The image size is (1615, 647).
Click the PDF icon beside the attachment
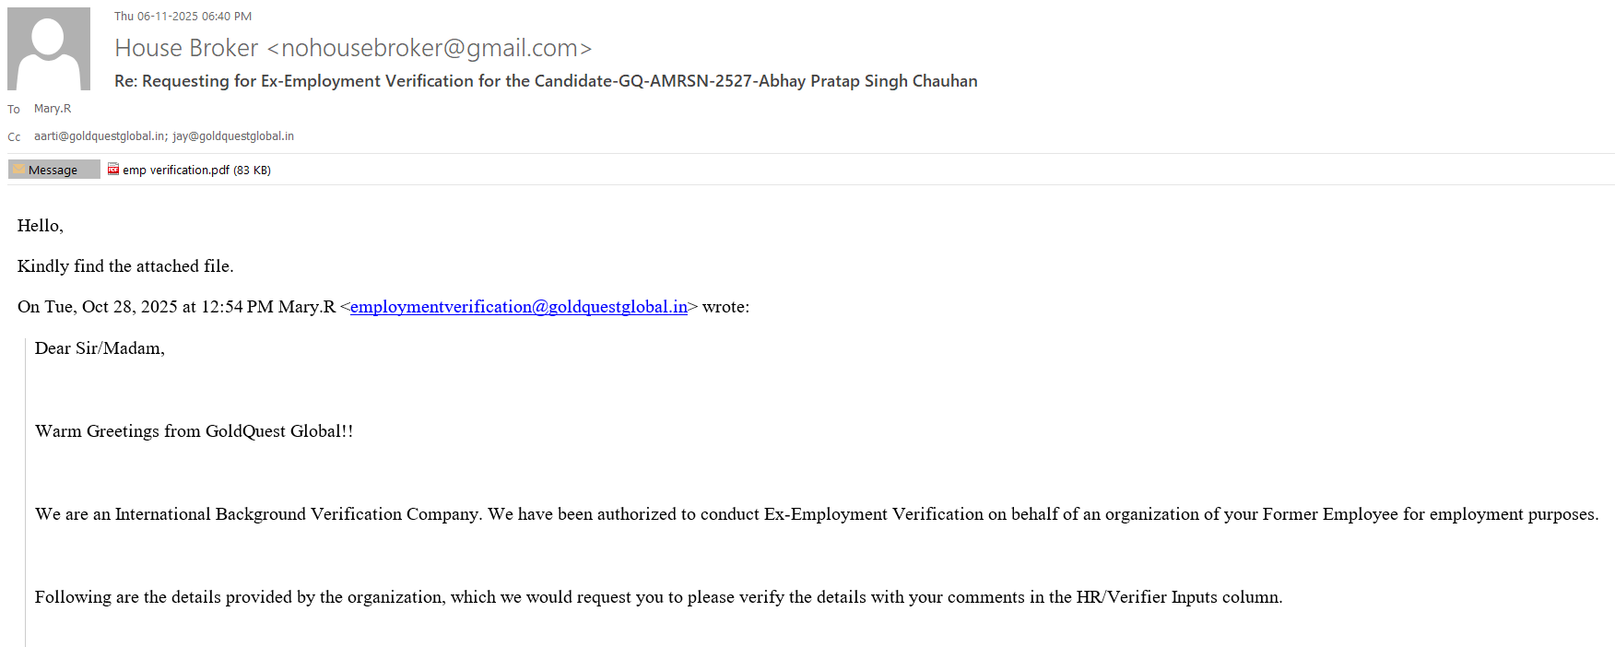pyautogui.click(x=113, y=170)
